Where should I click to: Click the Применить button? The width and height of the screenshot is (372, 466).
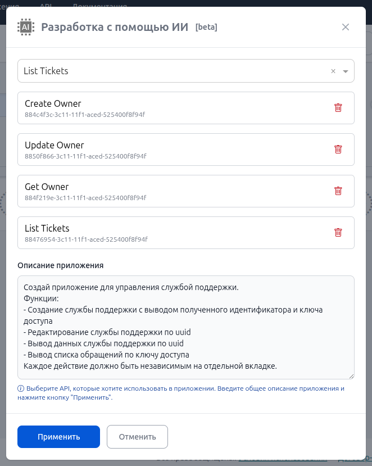click(x=58, y=437)
